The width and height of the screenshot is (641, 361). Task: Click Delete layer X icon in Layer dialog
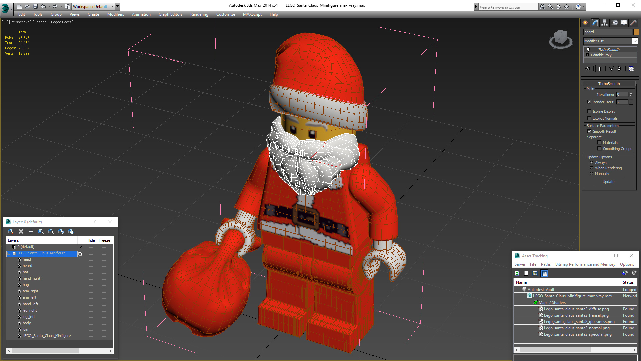pyautogui.click(x=21, y=231)
